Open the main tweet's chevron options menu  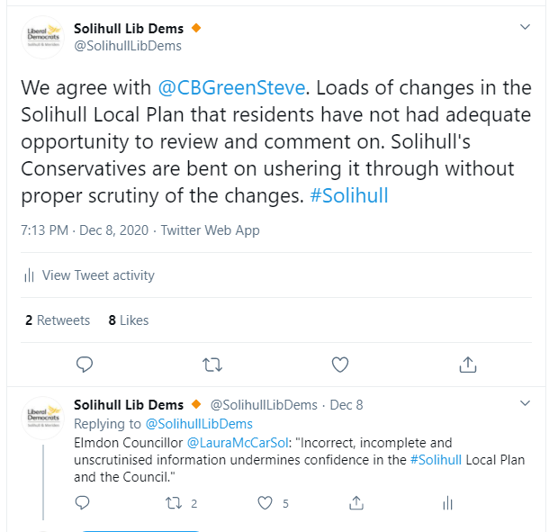(x=525, y=27)
